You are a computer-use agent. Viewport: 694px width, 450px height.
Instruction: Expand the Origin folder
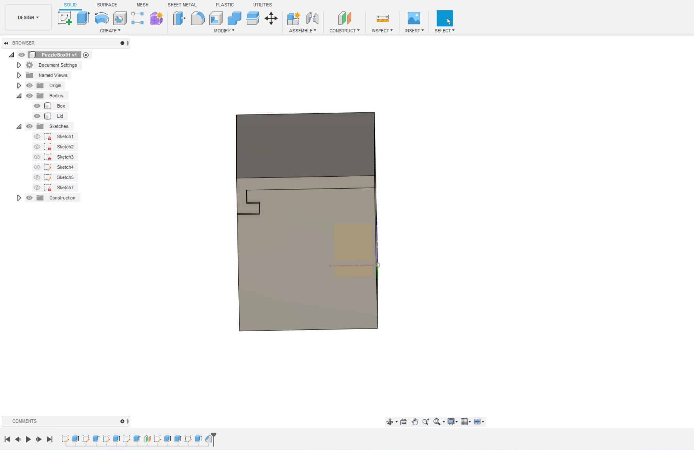pyautogui.click(x=19, y=85)
